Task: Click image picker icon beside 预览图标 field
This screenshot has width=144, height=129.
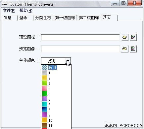Action: pos(133,37)
